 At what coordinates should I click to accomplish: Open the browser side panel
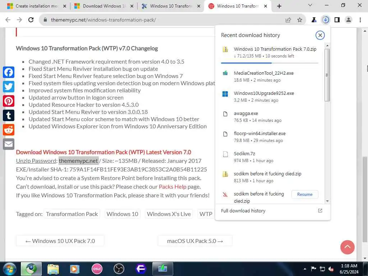pyautogui.click(x=337, y=20)
